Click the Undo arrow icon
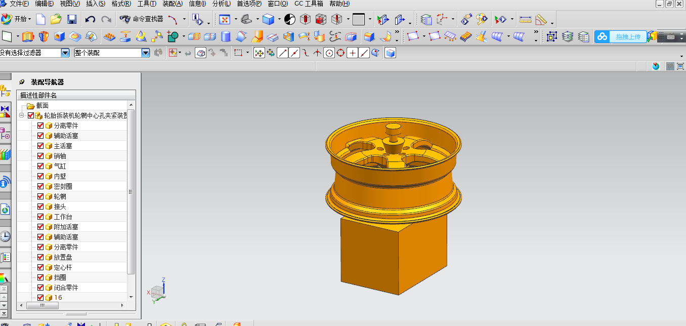The image size is (686, 326). [x=90, y=20]
